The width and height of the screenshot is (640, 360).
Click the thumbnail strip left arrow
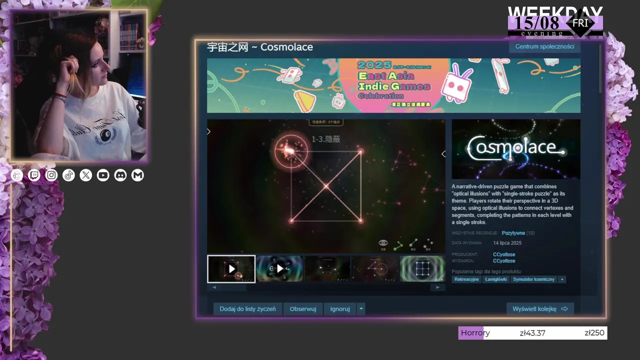click(214, 287)
